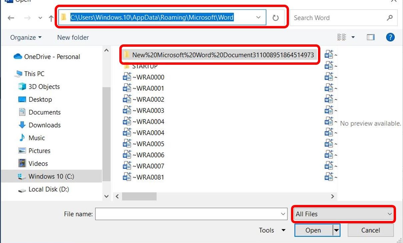Click into the File name field
Image resolution: width=403 pixels, height=243 pixels.
[191, 214]
